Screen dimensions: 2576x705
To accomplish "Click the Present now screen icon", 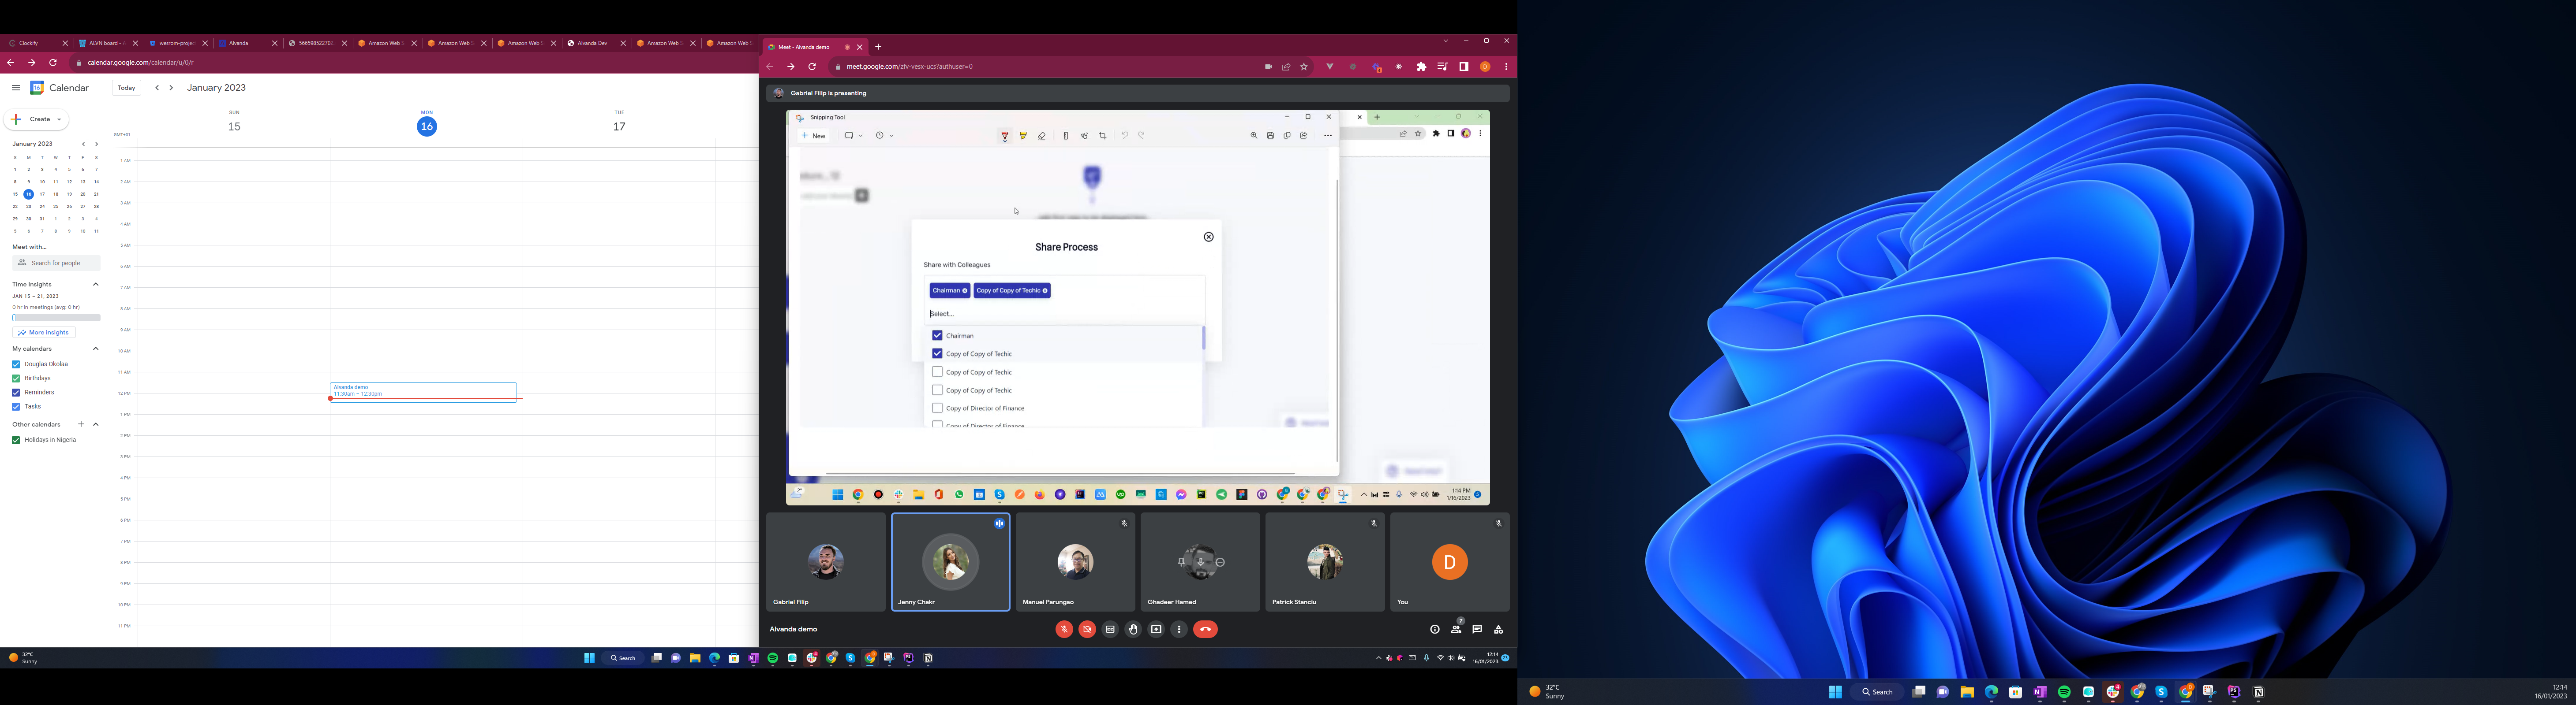I will coord(1156,629).
